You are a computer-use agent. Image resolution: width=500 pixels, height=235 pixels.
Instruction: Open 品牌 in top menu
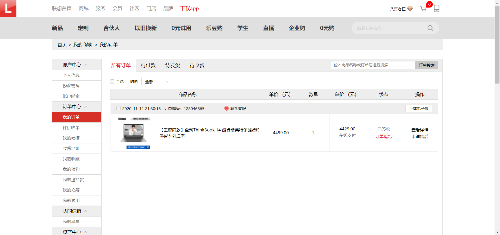point(168,8)
